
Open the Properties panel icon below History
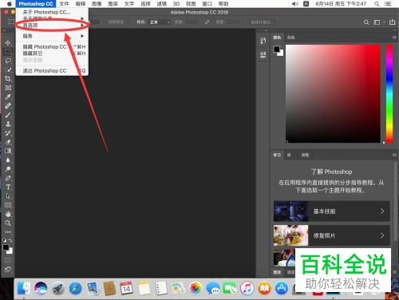click(263, 55)
